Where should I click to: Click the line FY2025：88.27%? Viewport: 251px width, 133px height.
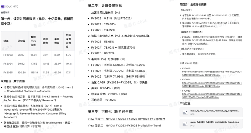pos(103,53)
